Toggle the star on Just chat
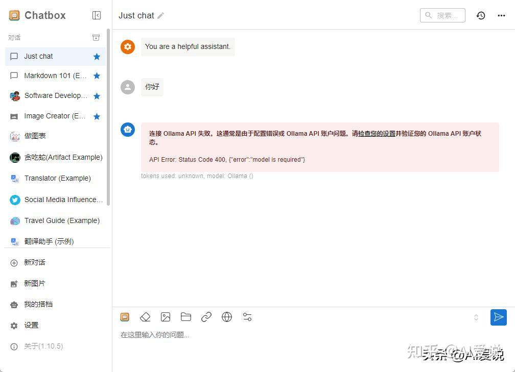The width and height of the screenshot is (515, 372). (97, 56)
